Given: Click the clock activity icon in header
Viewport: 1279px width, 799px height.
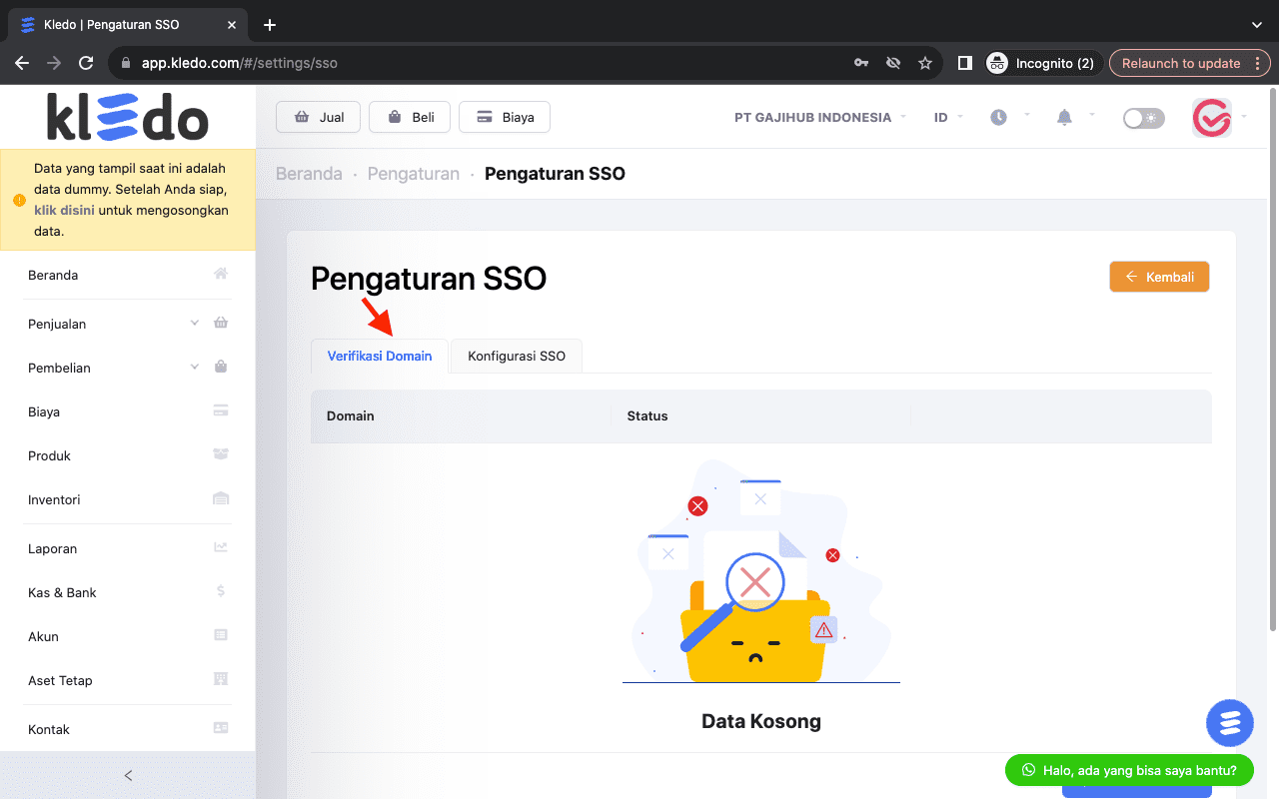Looking at the screenshot, I should (997, 117).
